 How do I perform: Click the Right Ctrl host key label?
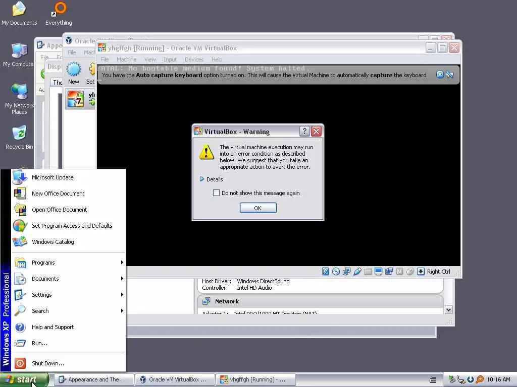coord(438,272)
